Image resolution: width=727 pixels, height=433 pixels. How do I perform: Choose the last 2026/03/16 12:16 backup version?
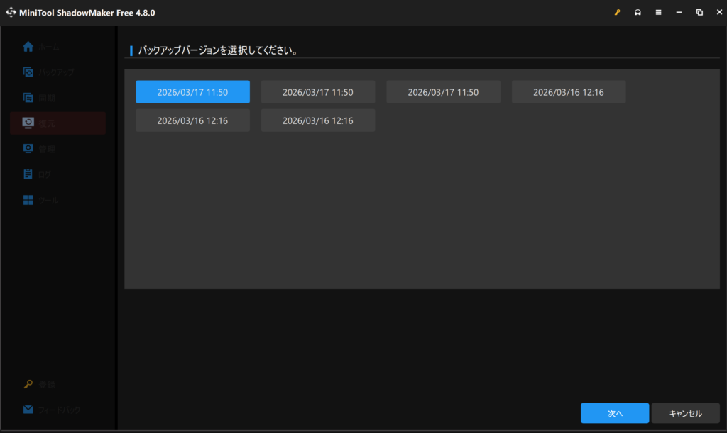point(317,120)
